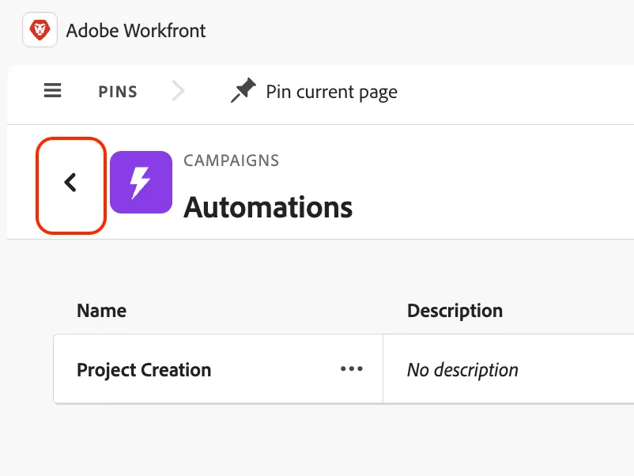The width and height of the screenshot is (634, 476).
Task: Click Pin current page
Action: coord(331,93)
